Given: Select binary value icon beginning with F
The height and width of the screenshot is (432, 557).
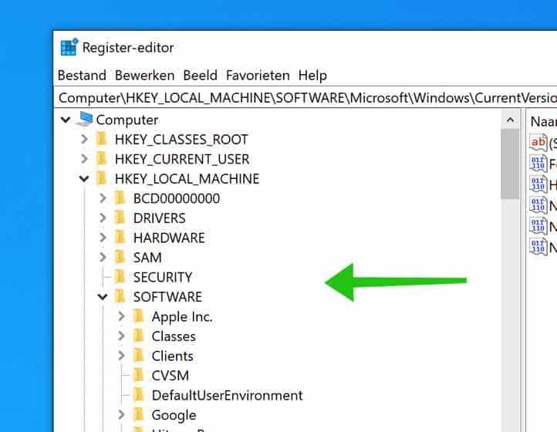Looking at the screenshot, I should [x=538, y=164].
